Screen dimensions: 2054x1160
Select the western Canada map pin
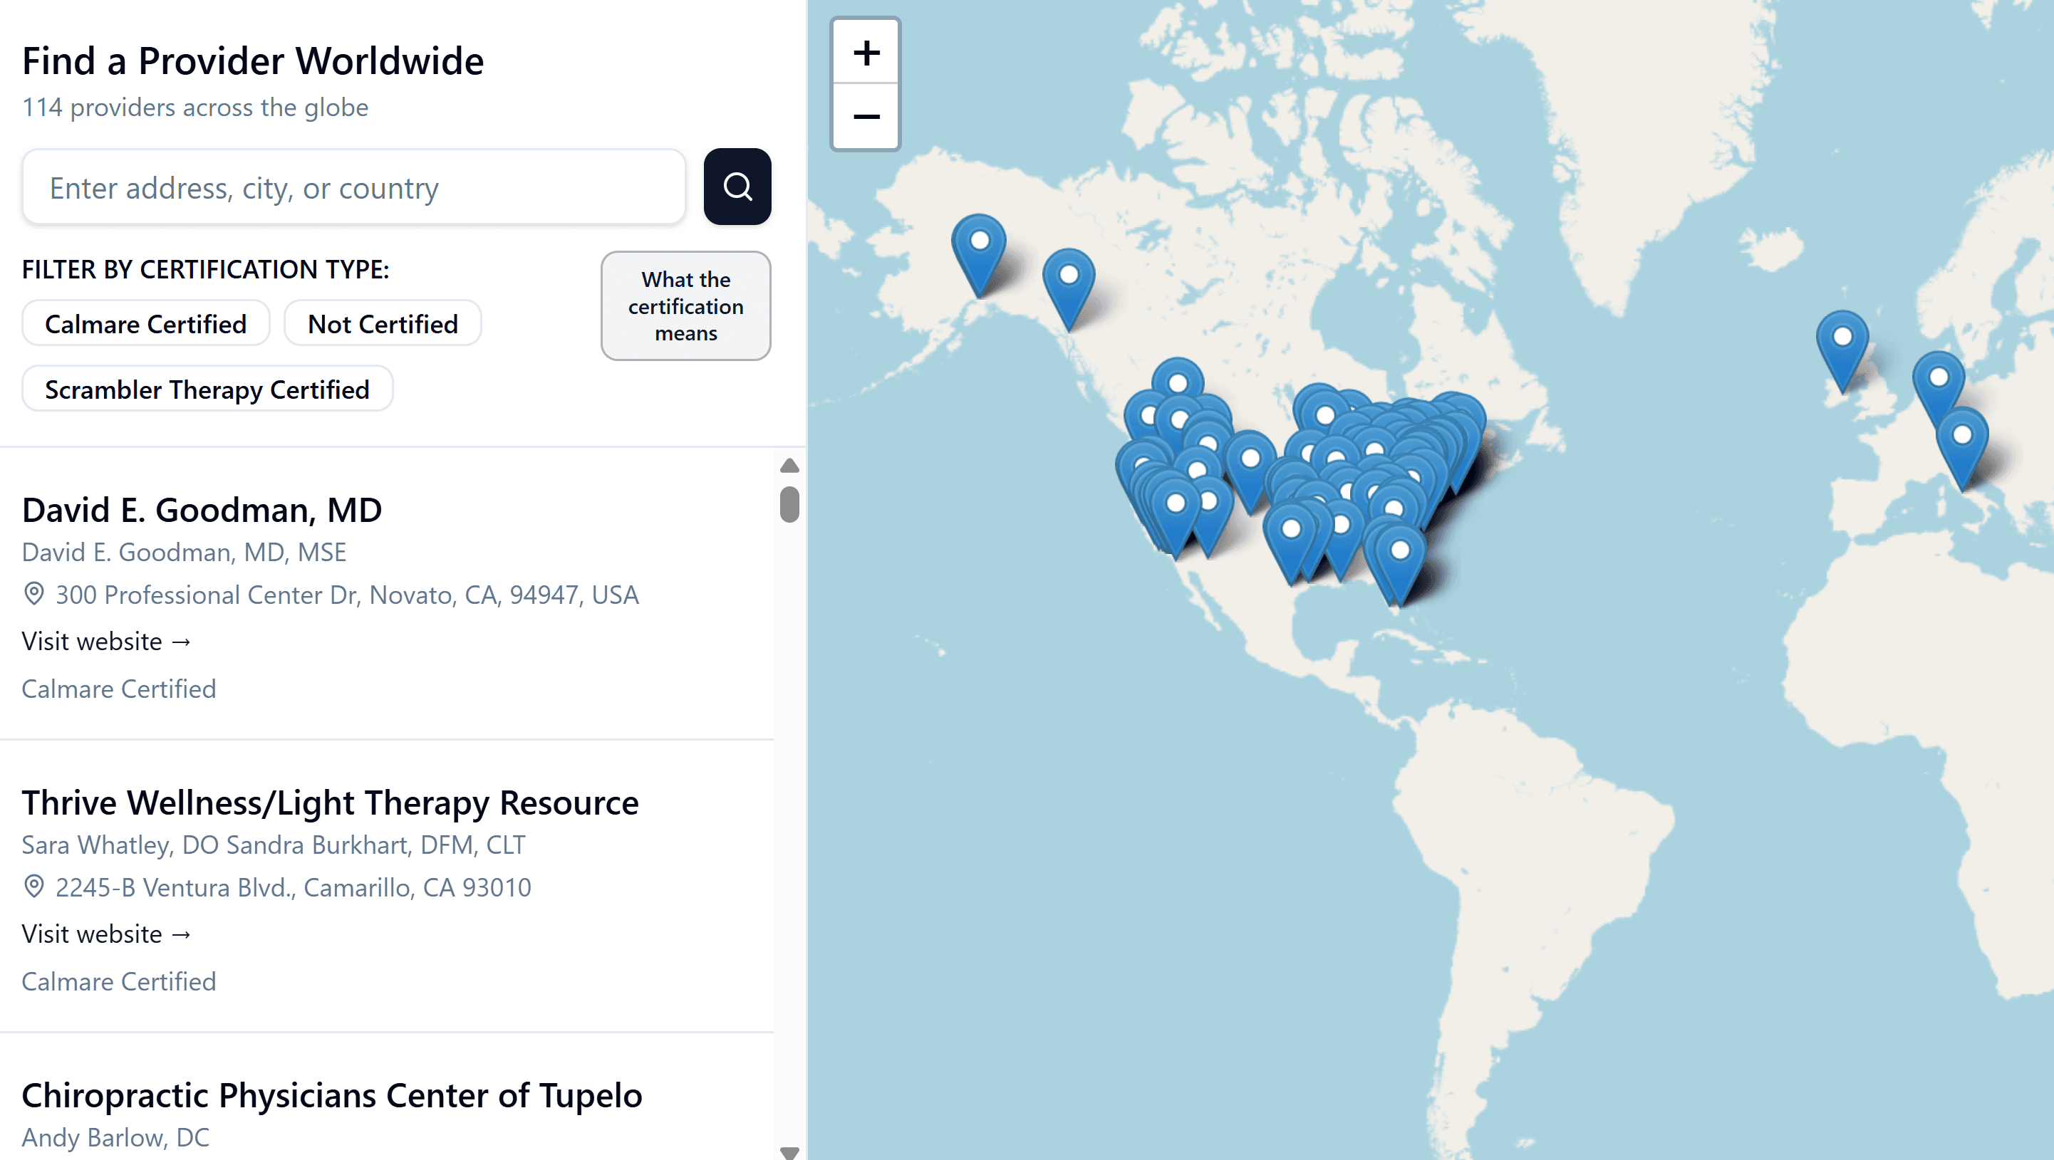coord(1069,288)
